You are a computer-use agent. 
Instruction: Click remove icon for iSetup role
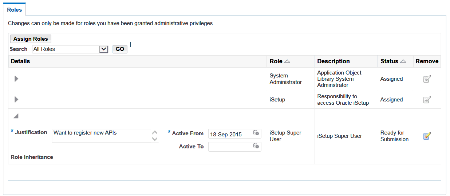click(427, 100)
